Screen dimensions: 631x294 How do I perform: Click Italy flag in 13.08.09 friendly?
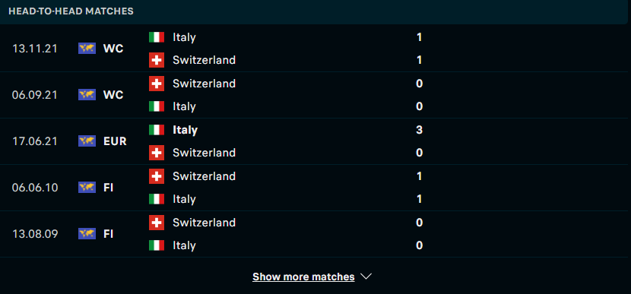(x=157, y=245)
